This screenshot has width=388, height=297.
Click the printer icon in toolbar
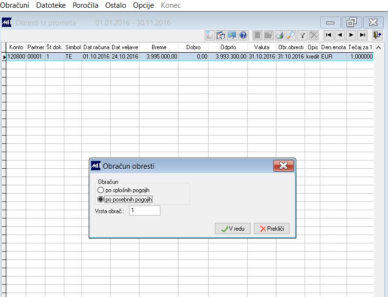[280, 36]
